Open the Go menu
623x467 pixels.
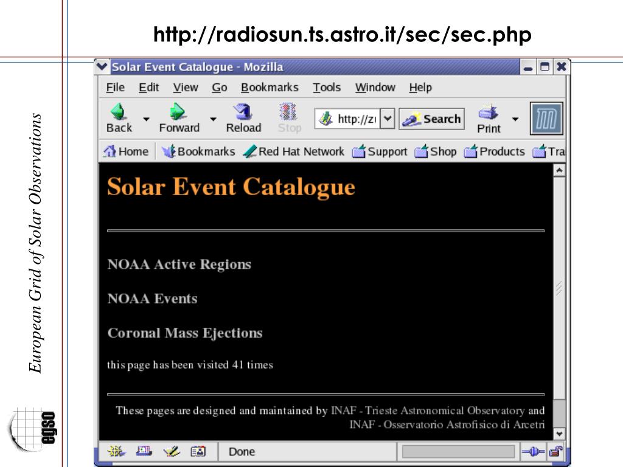click(219, 88)
